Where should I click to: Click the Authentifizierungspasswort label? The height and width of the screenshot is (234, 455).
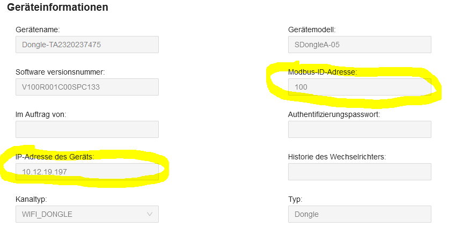point(334,114)
